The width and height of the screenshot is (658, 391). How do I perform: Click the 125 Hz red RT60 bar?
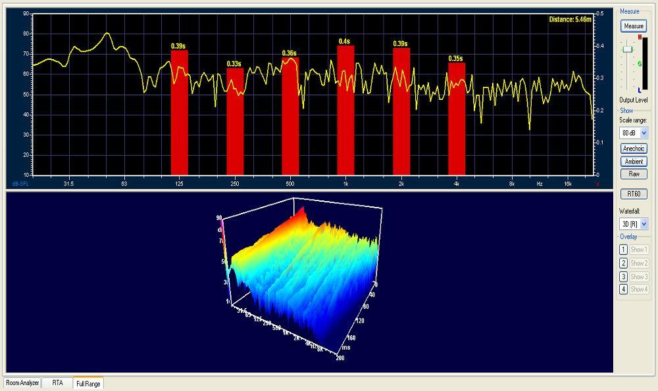(x=179, y=112)
